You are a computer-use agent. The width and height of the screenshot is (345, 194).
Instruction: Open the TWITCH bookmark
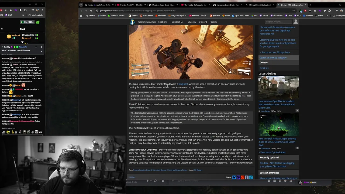click(x=264, y=16)
